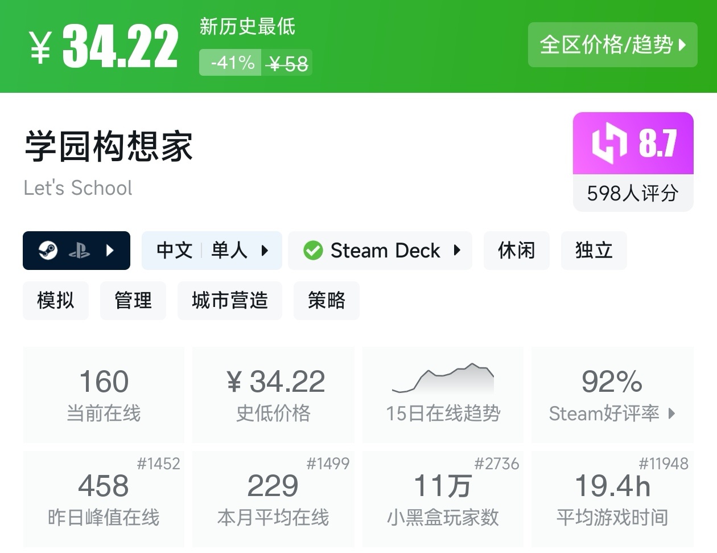Screen dimensions: 717x553
Task: Click the Steam platform icon
Action: point(48,250)
